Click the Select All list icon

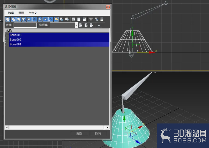[73, 19]
